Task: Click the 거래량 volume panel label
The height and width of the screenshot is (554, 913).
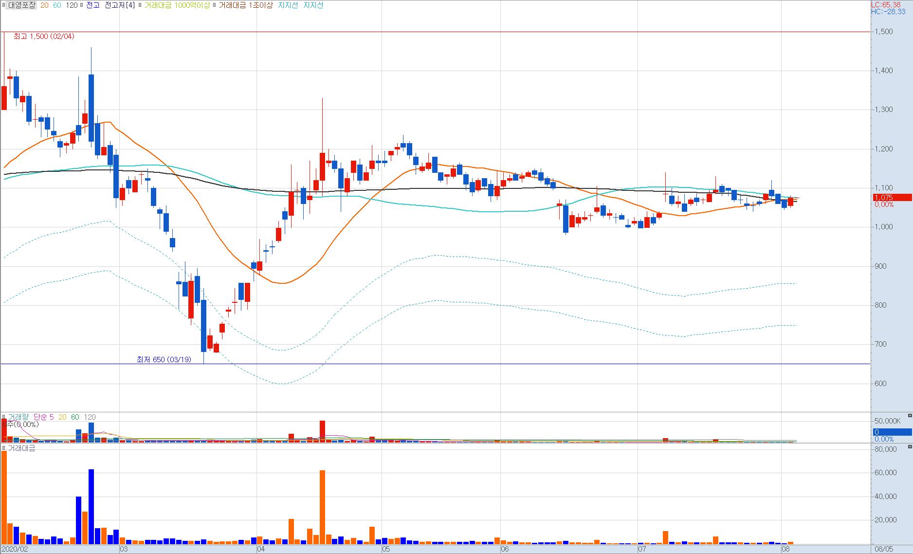Action: pyautogui.click(x=18, y=417)
